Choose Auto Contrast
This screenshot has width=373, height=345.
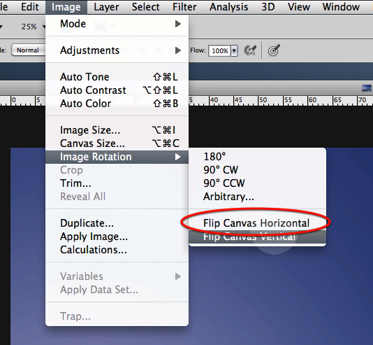117,90
